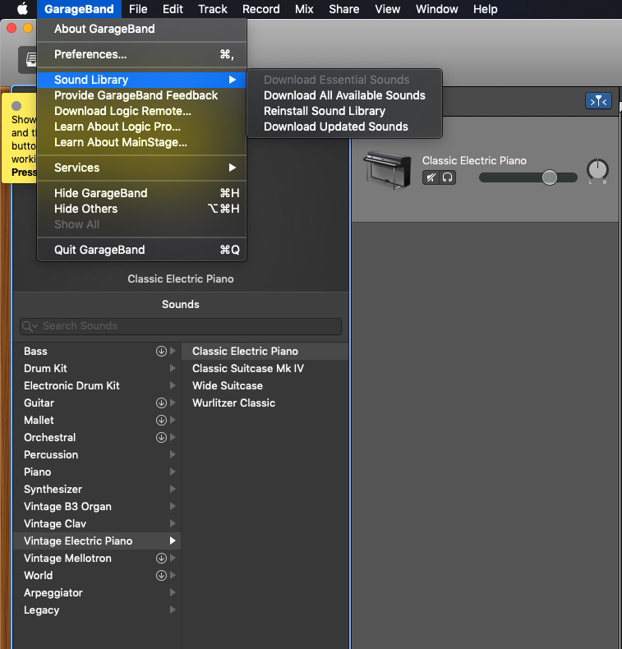This screenshot has width=622, height=649.
Task: Select the Percussion category
Action: (x=97, y=454)
